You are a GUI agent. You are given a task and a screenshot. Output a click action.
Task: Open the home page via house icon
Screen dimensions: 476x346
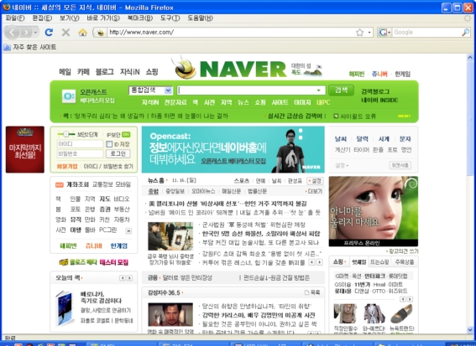[82, 32]
